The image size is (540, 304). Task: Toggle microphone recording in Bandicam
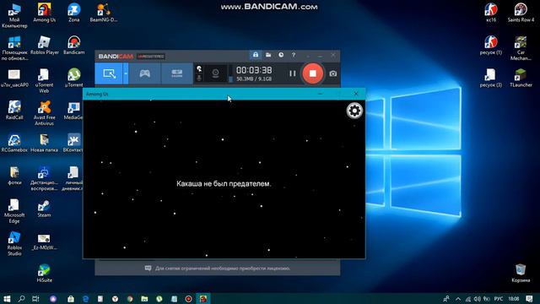point(199,79)
